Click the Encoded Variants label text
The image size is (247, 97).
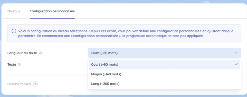(x=20, y=84)
